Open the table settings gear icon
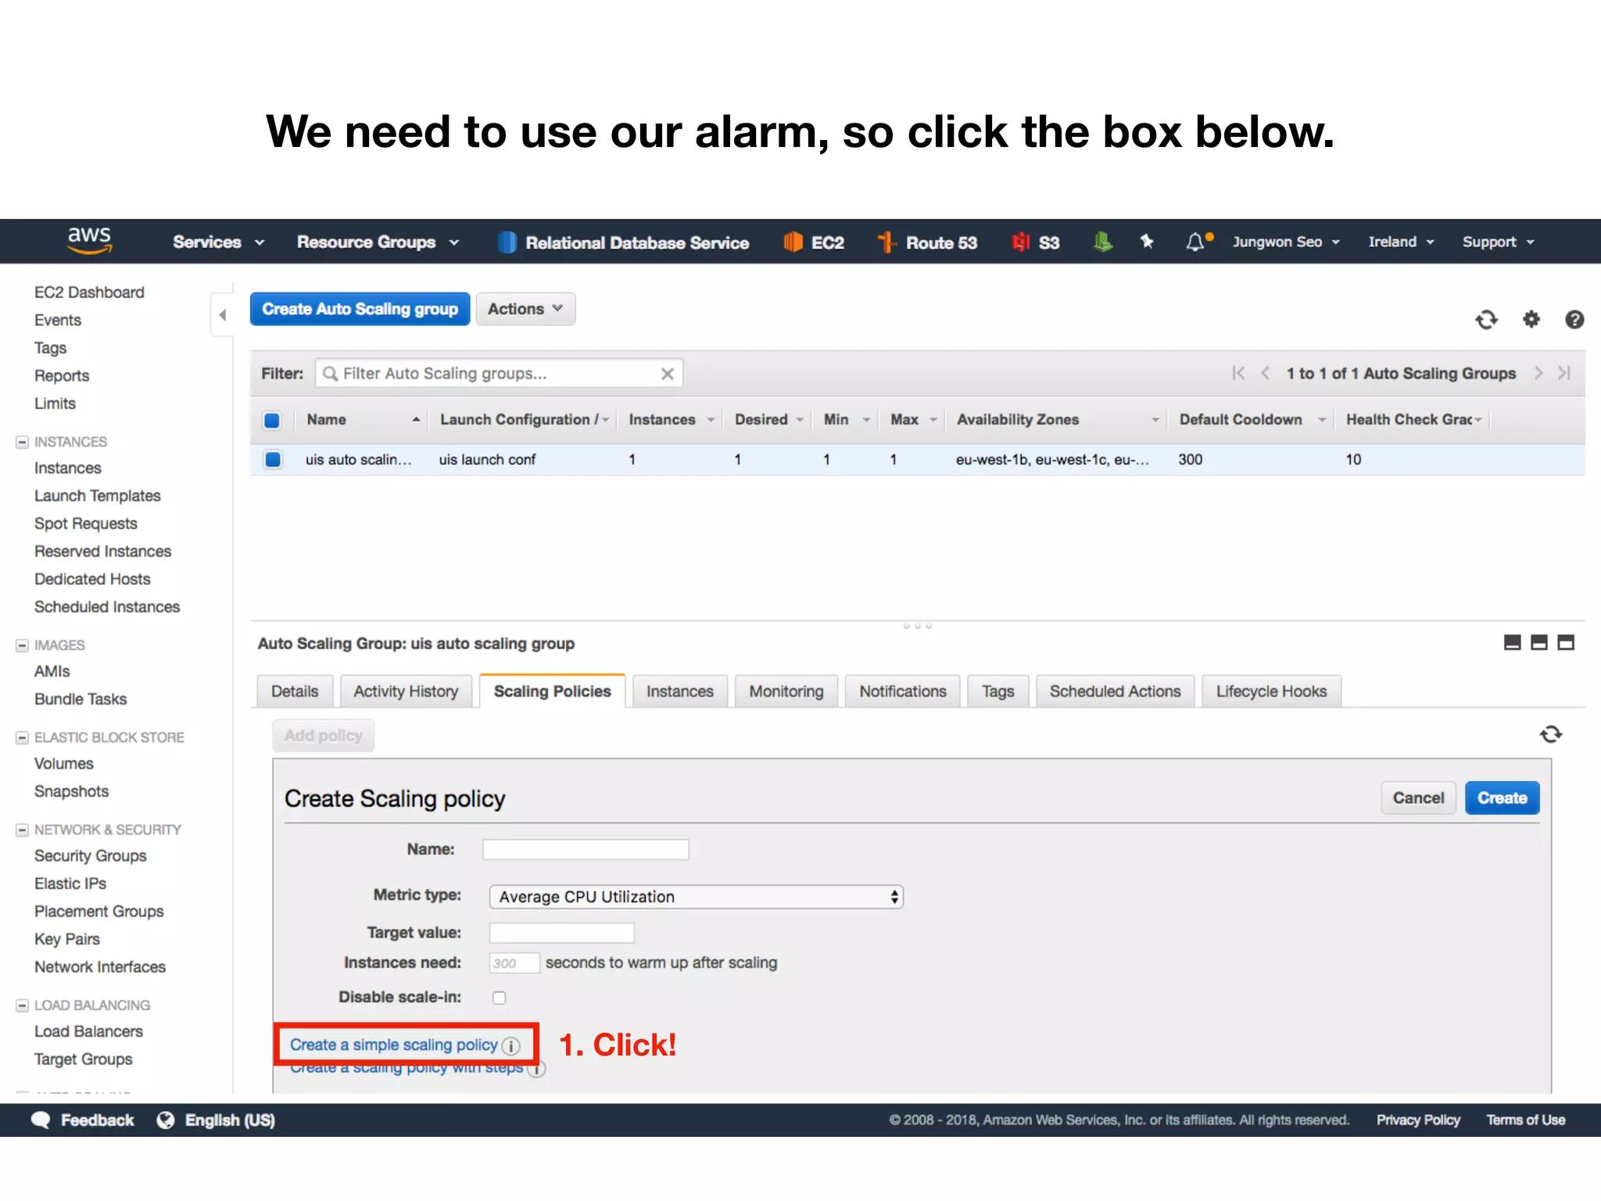This screenshot has width=1601, height=1201. tap(1531, 319)
